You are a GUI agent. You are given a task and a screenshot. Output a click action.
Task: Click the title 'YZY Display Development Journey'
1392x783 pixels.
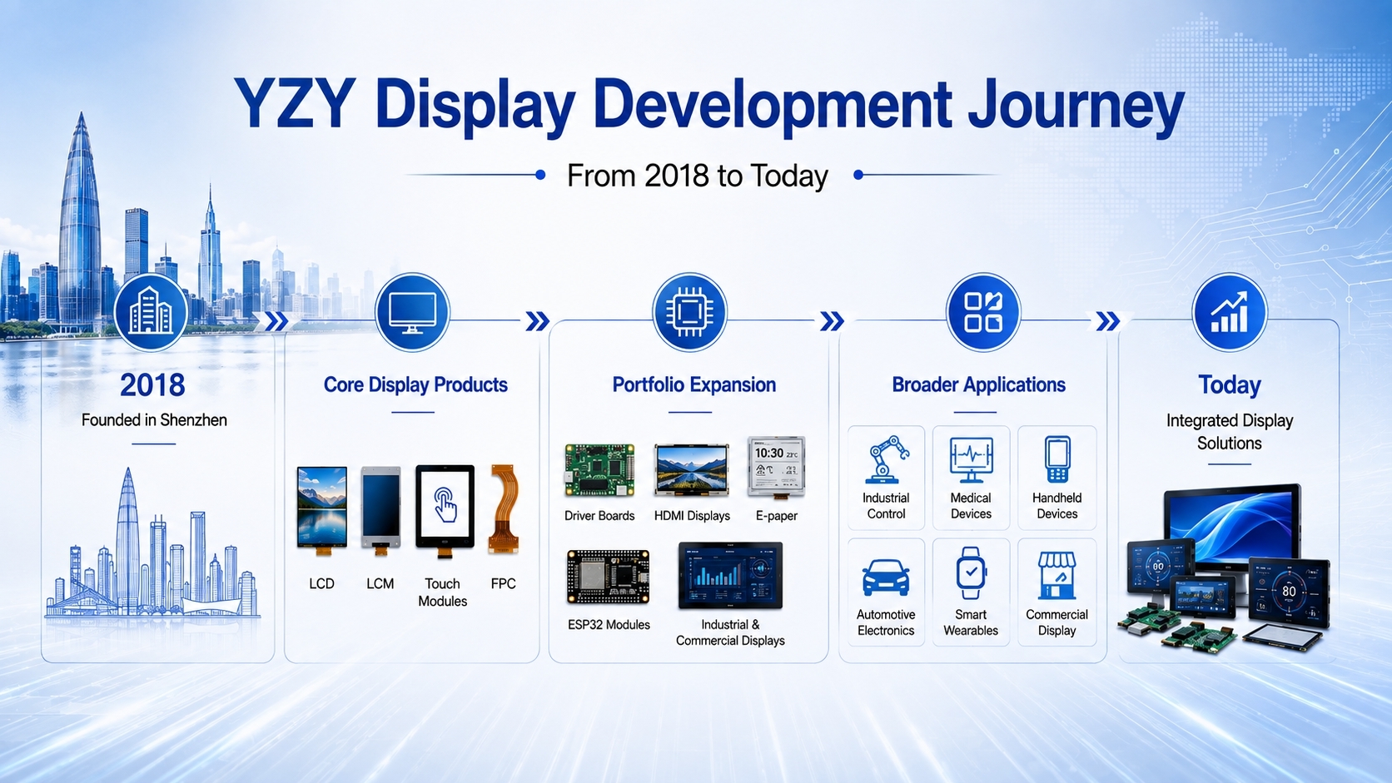click(709, 105)
